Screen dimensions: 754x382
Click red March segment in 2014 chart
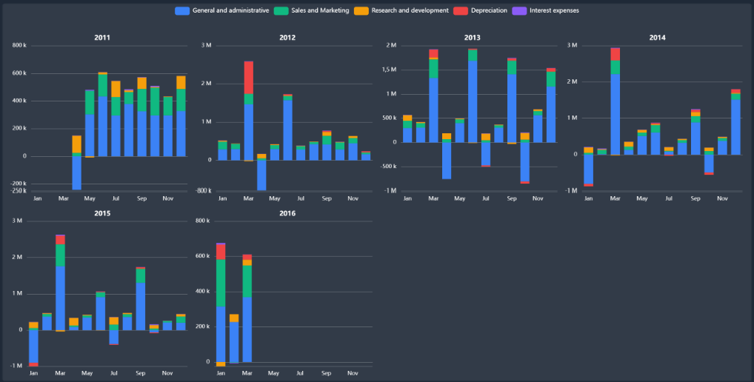click(x=615, y=54)
